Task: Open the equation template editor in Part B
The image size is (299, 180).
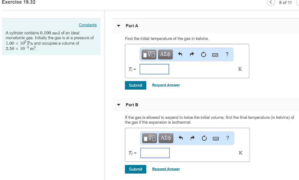Action: coord(149,138)
